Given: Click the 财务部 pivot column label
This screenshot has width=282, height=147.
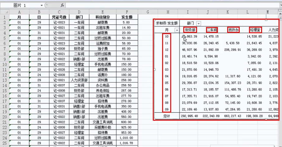Looking at the screenshot, I should pyautogui.click(x=190, y=30).
